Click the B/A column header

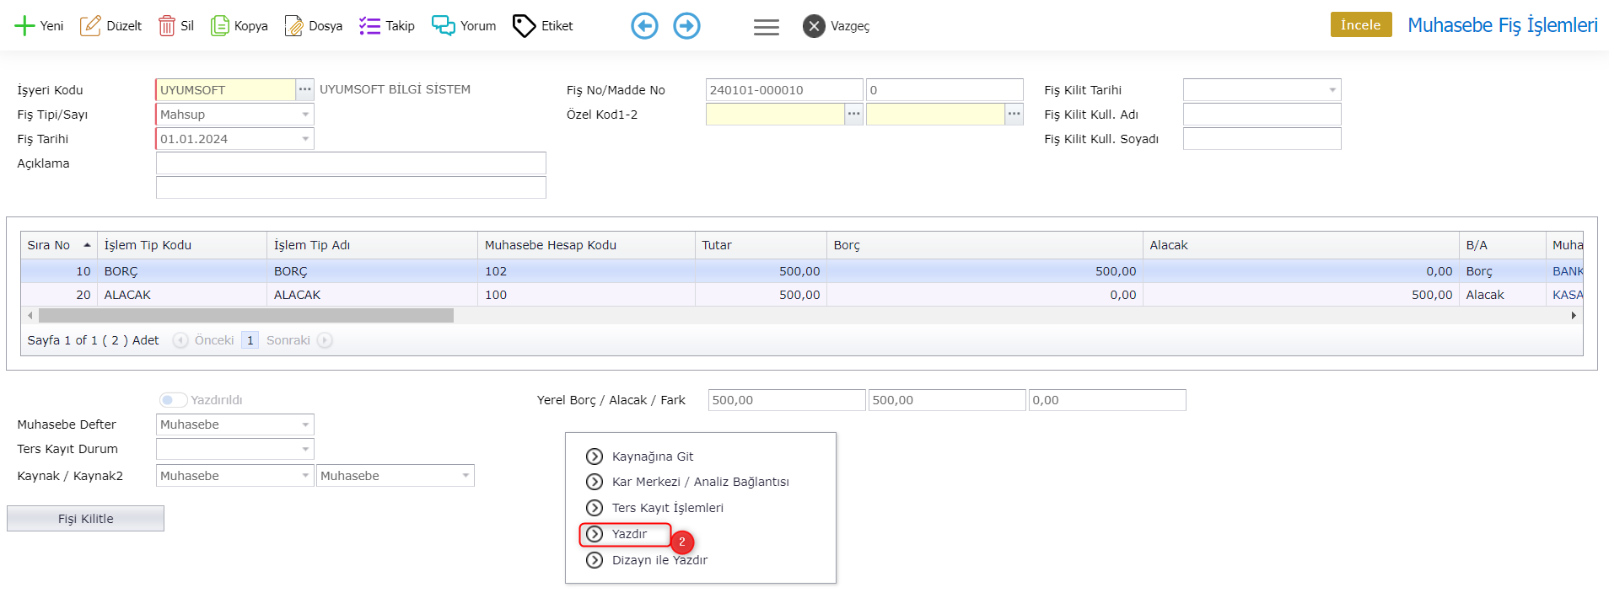tap(1502, 245)
